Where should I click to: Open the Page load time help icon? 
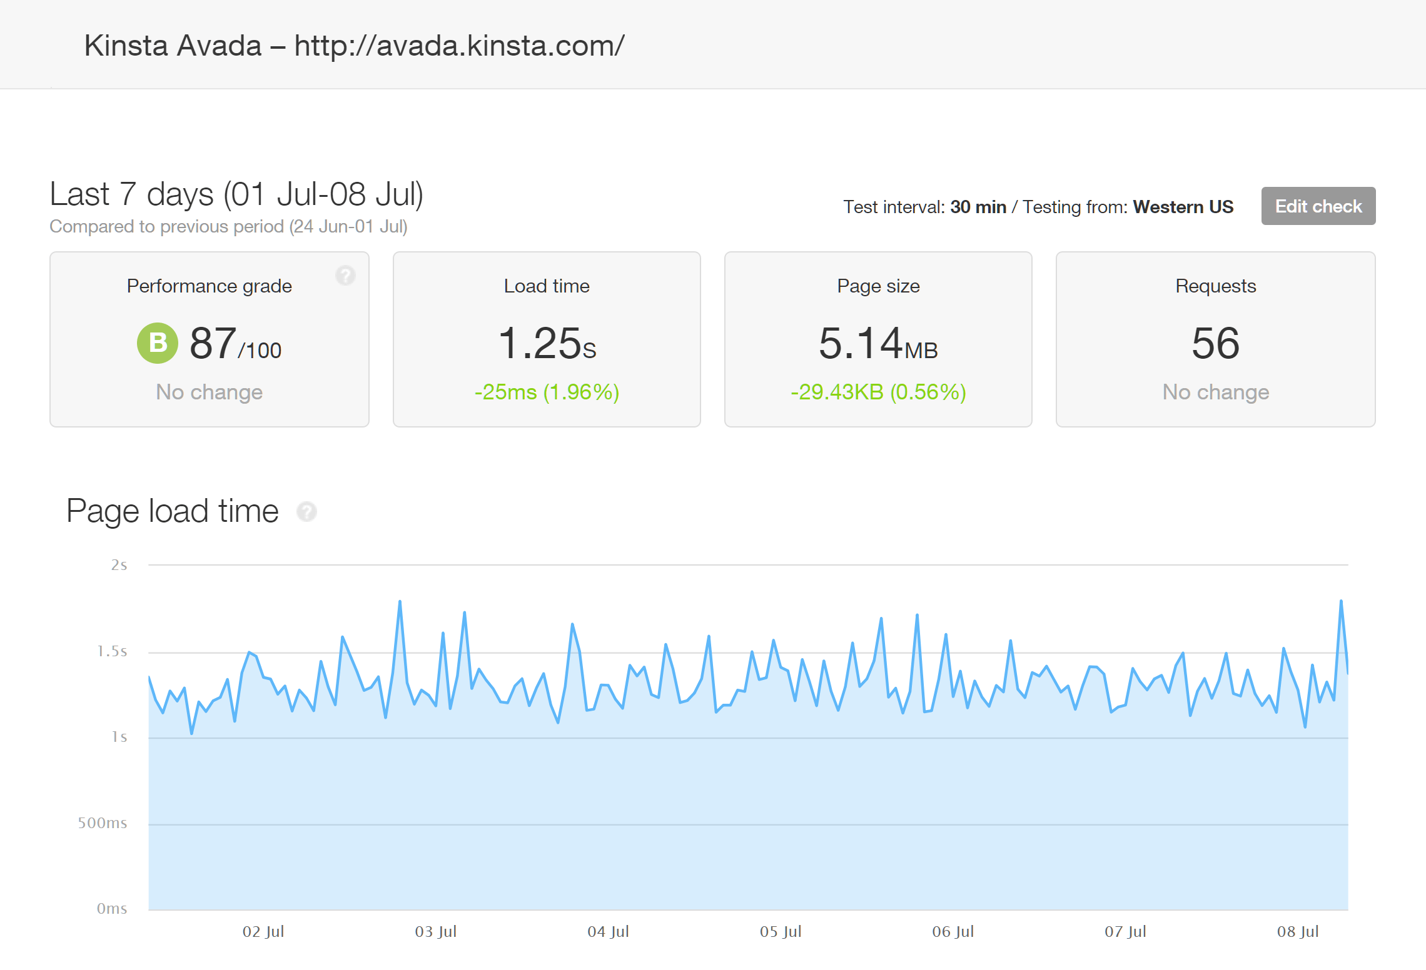click(x=306, y=511)
